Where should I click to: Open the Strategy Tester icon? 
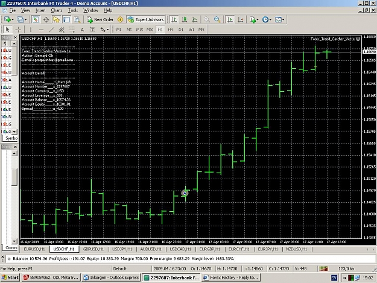pyautogui.click(x=77, y=20)
